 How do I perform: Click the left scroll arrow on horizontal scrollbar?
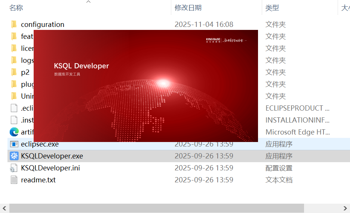pos(4,208)
